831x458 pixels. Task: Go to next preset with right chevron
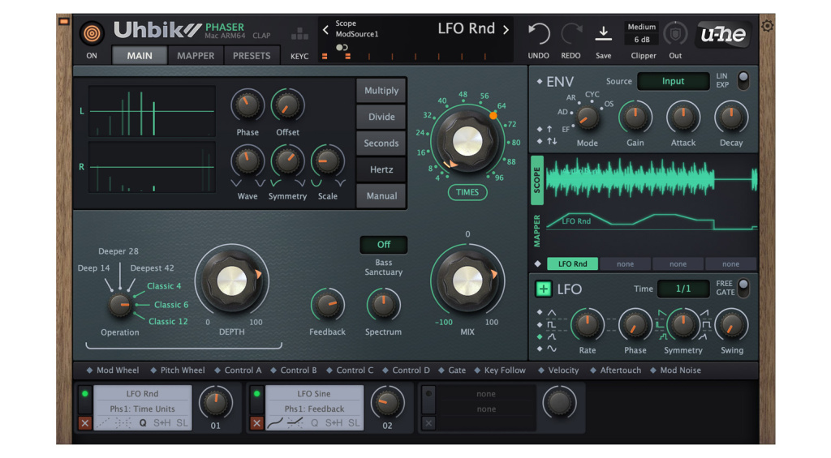(x=506, y=30)
